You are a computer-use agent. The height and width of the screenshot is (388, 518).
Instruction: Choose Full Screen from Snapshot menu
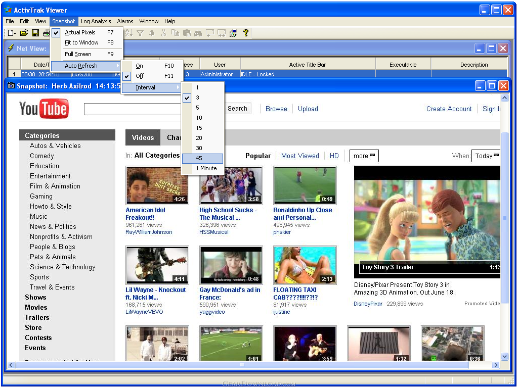coord(87,54)
